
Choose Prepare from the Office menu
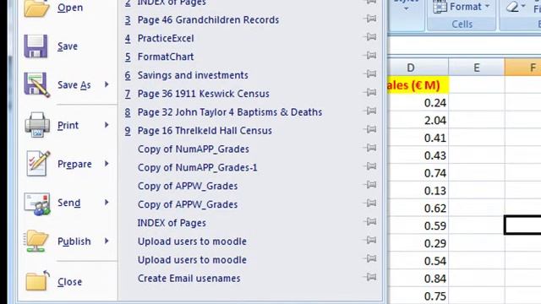(74, 164)
